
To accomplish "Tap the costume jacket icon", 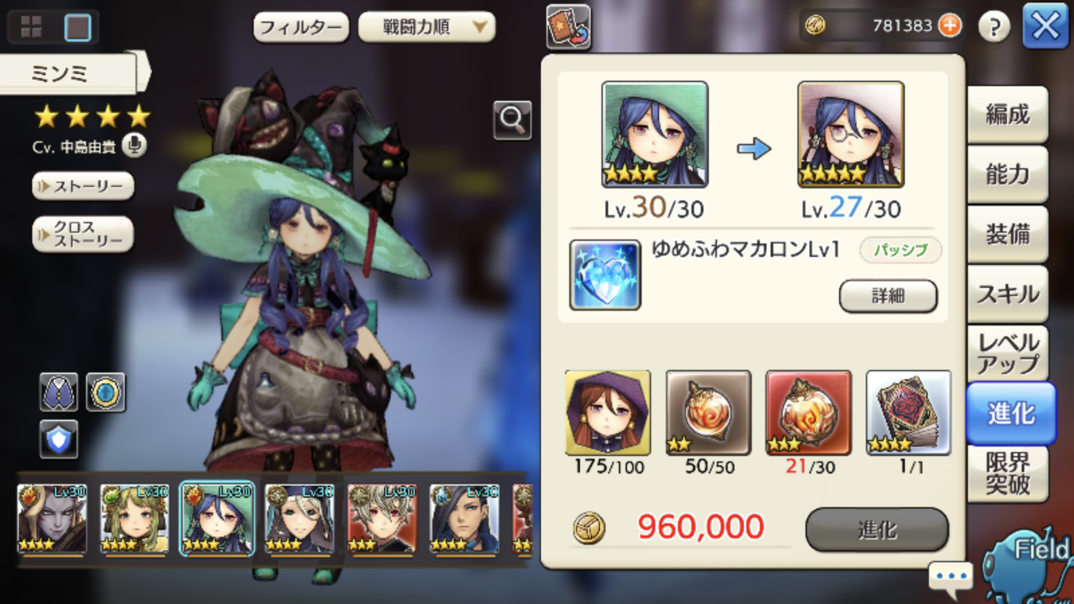I will (59, 392).
